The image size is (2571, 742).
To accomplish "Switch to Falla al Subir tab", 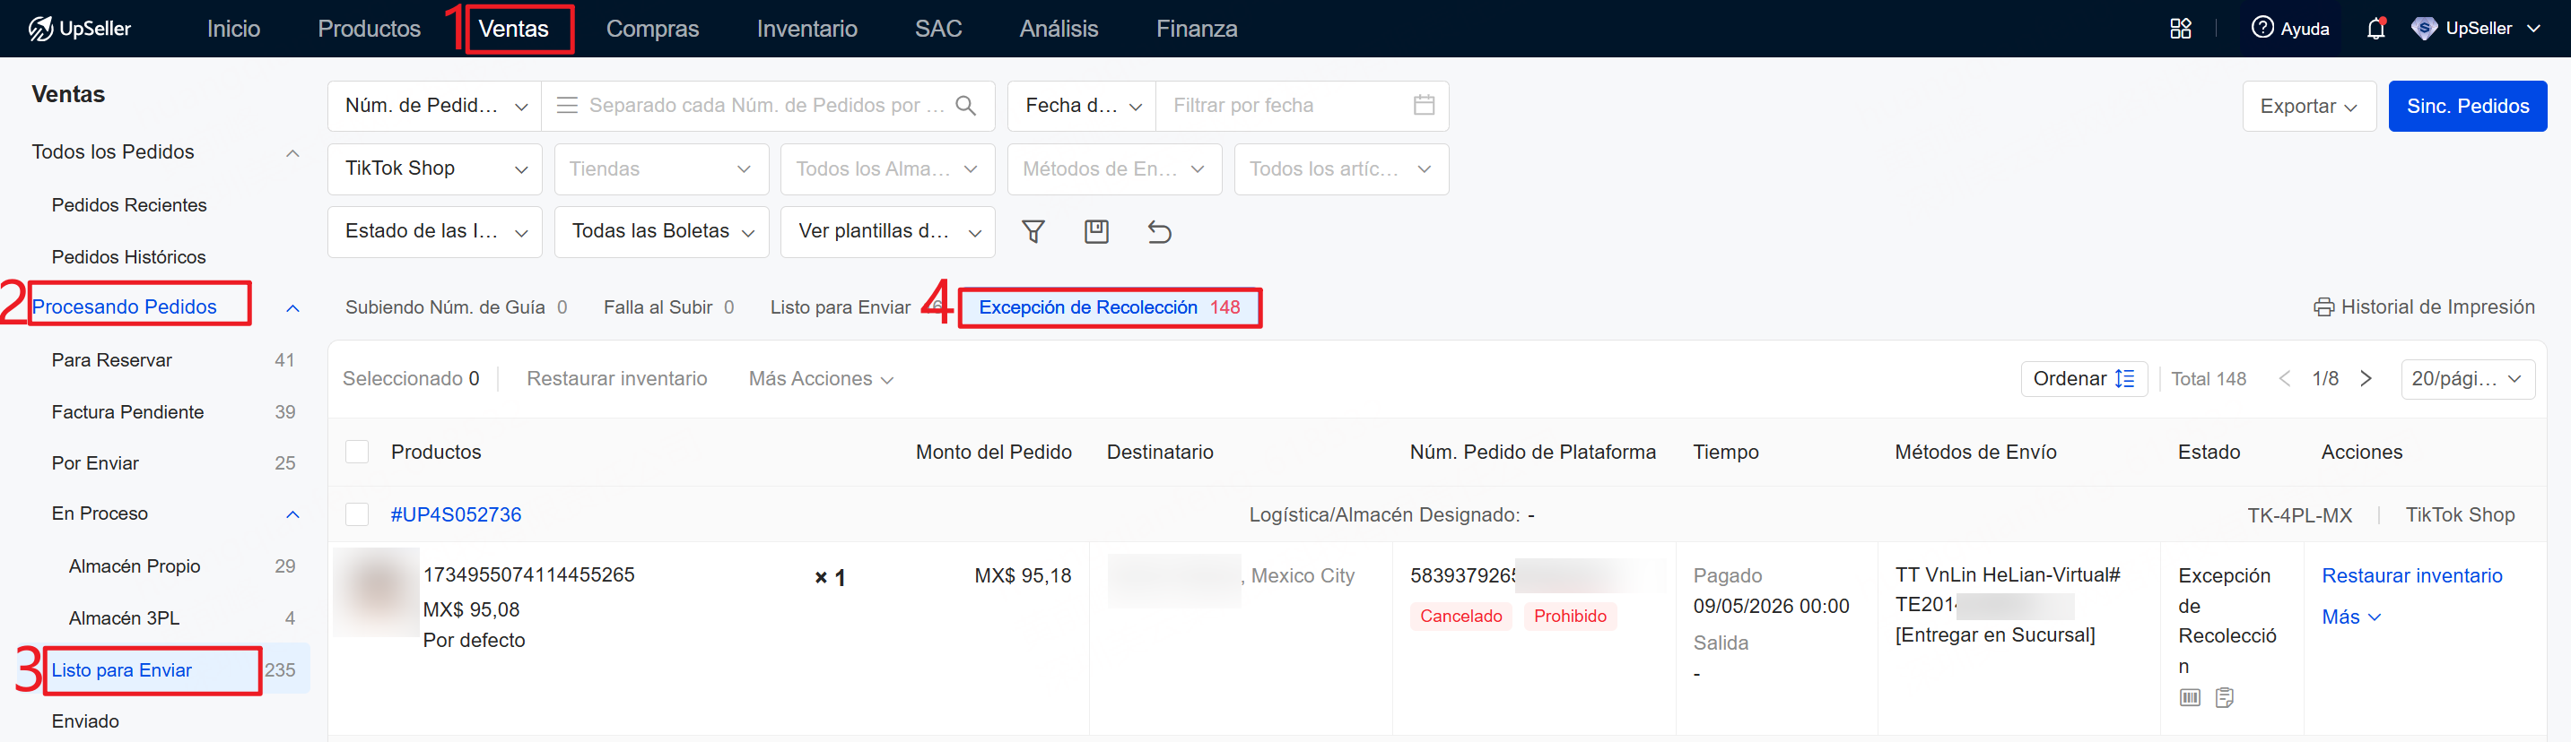I will 668,307.
